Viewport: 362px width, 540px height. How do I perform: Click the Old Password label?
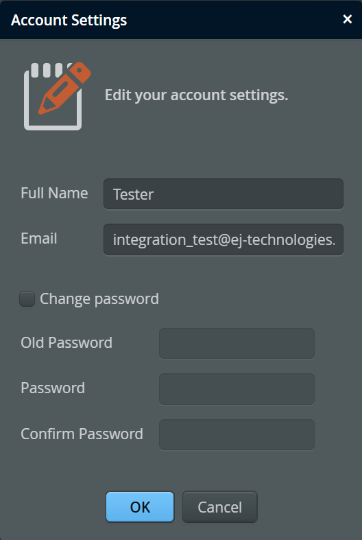pos(67,342)
